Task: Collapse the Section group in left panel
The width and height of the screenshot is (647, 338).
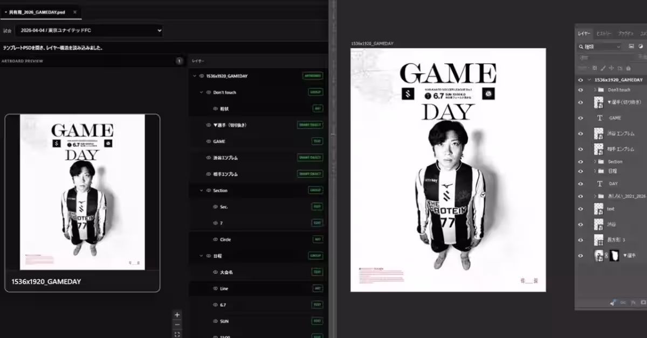Action: (x=201, y=191)
